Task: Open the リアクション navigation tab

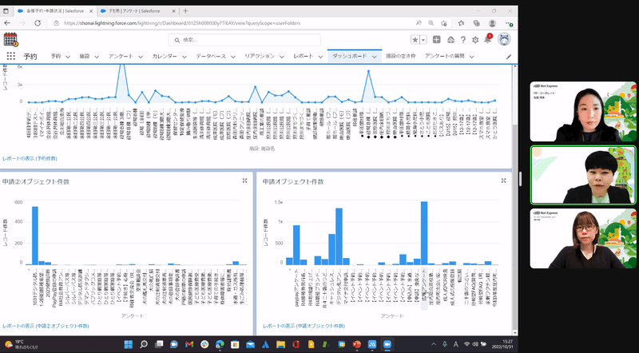Action: point(259,56)
